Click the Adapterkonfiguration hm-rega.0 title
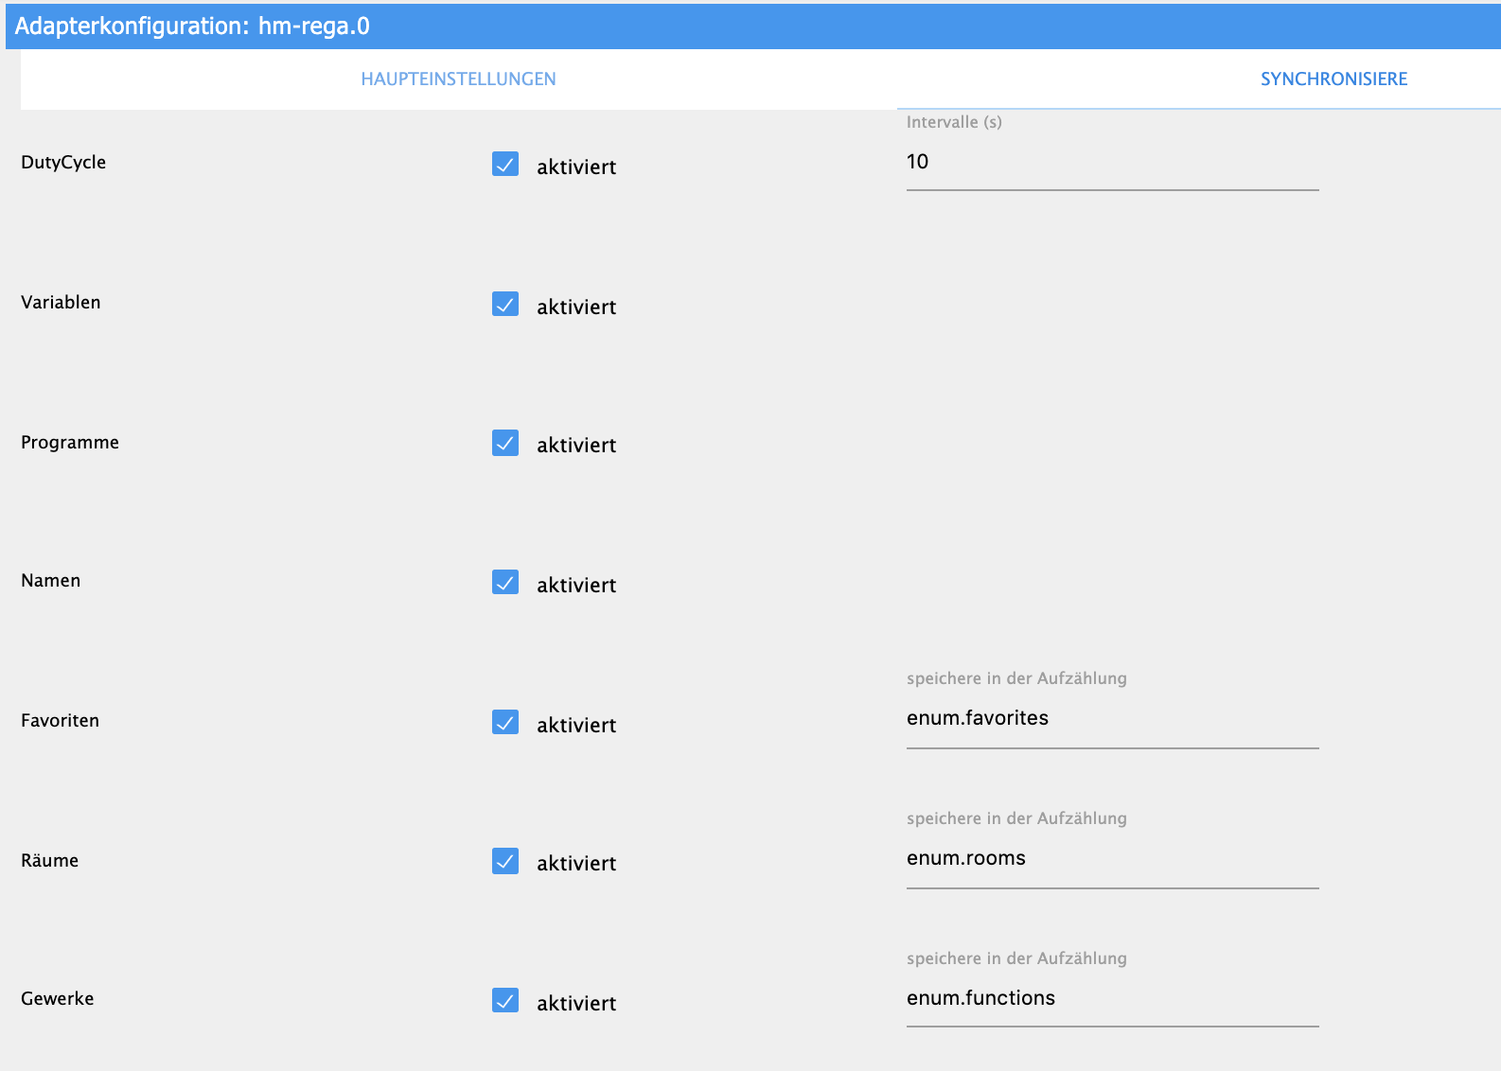Screen dimensions: 1501x1071 [x=192, y=26]
